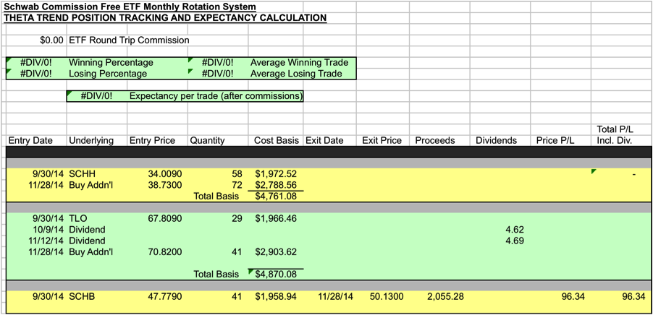Click the 2,055.28 proceeds cell
Screen dimensions: 653x315
[x=446, y=297]
